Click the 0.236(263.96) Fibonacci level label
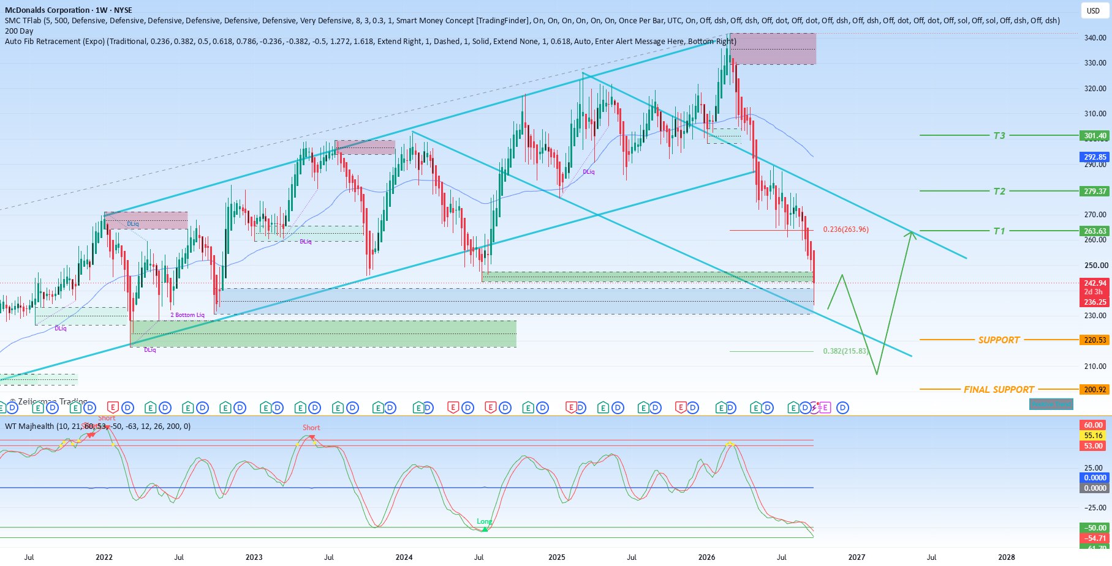Image resolution: width=1112 pixels, height=566 pixels. click(x=845, y=229)
